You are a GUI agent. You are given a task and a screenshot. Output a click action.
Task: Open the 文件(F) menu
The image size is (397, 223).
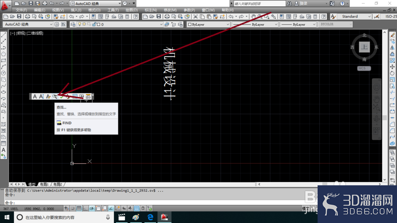[21, 10]
